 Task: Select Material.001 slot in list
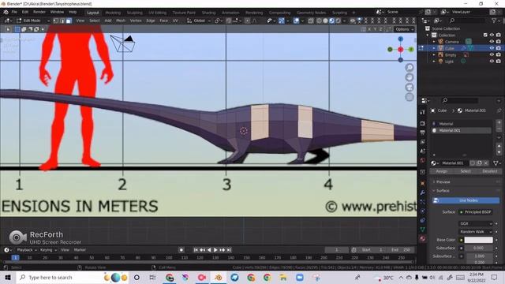click(x=461, y=130)
